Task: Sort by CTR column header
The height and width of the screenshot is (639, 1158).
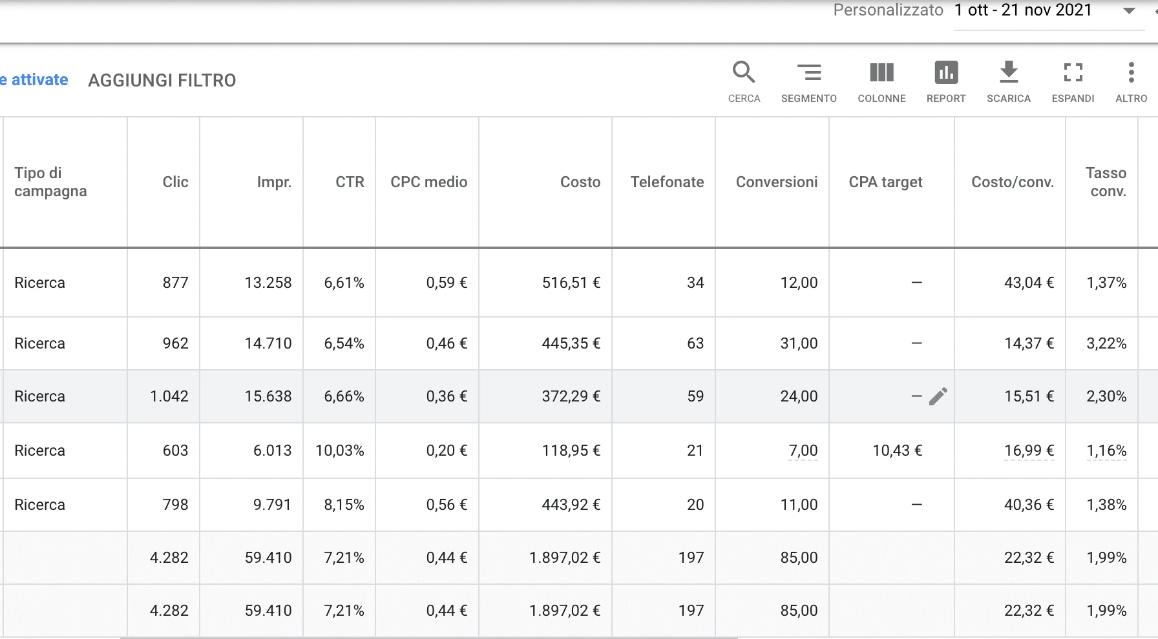Action: point(350,182)
